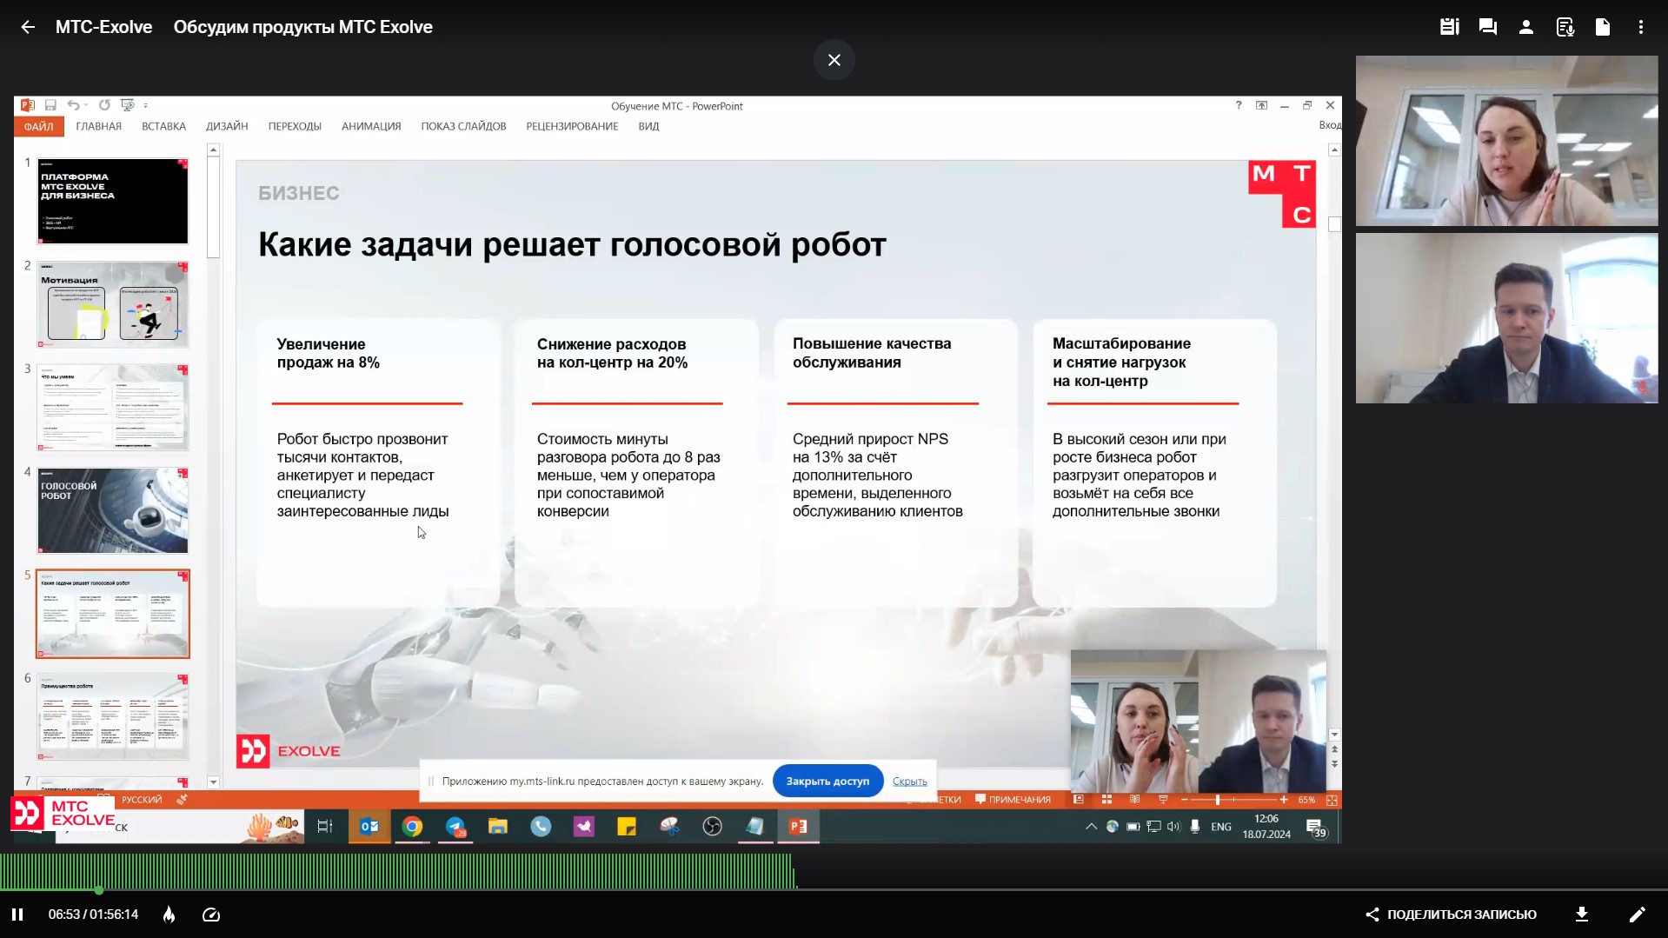The width and height of the screenshot is (1668, 938).
Task: Switch to the АНИМАЦИЯ ribbon tab
Action: click(x=371, y=126)
